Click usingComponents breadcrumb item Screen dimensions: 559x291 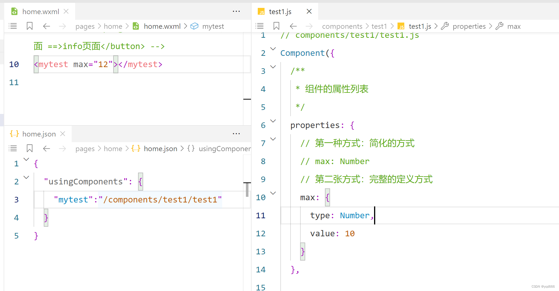coord(225,149)
